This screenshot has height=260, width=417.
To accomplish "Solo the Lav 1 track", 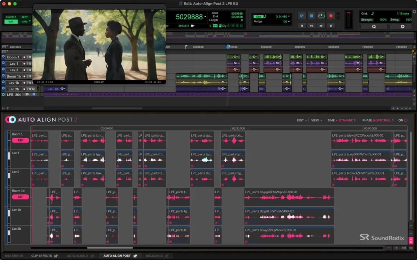I will pyautogui.click(x=30, y=63).
